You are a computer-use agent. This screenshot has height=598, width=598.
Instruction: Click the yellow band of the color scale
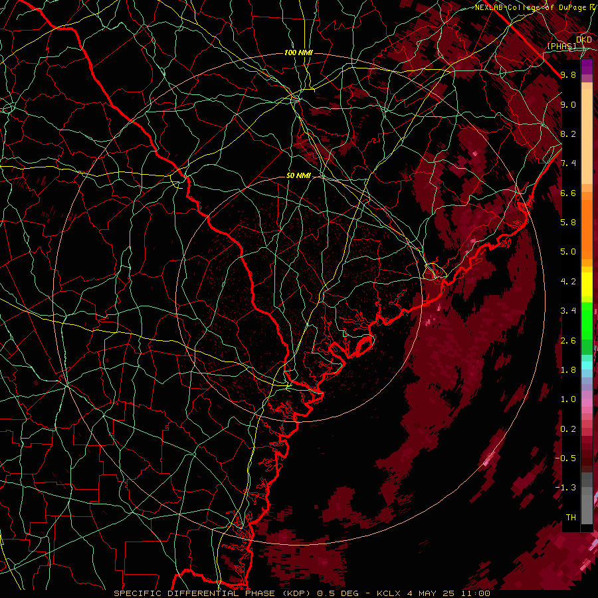pyautogui.click(x=587, y=284)
